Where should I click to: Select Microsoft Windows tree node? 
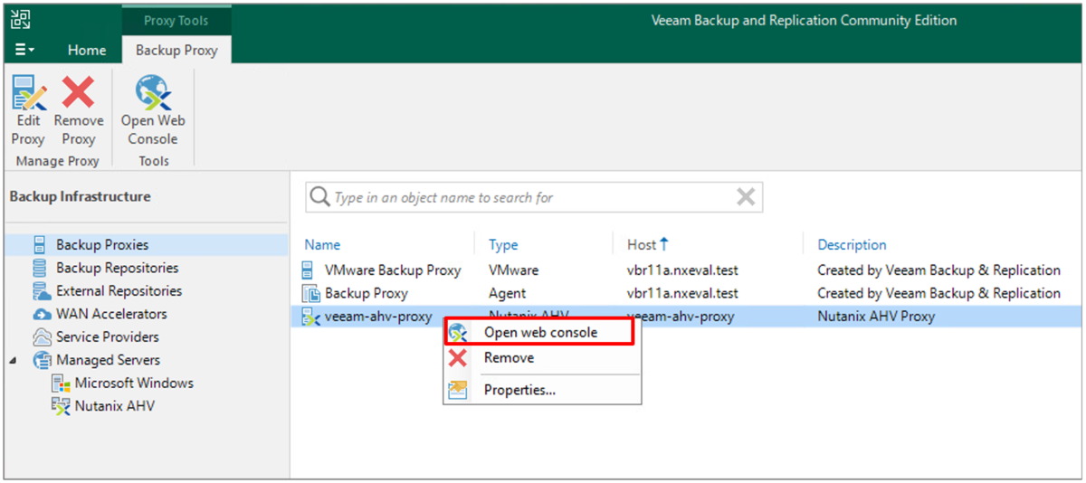click(134, 383)
